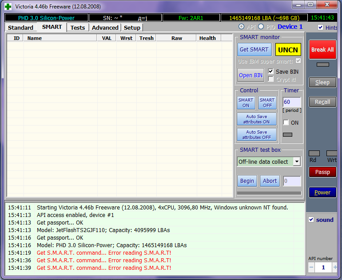Expand the Off-line data collect dropdown
Viewport: 342px width, 280px height.
click(297, 162)
